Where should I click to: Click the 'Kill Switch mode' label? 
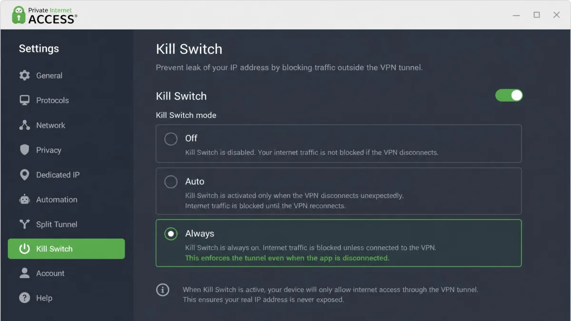tap(186, 115)
